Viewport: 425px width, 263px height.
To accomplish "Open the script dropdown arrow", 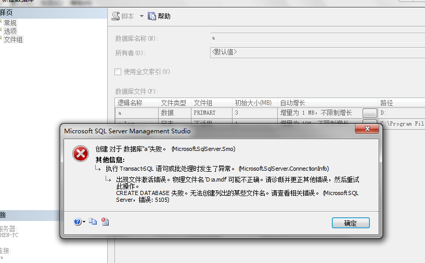I will pyautogui.click(x=141, y=16).
